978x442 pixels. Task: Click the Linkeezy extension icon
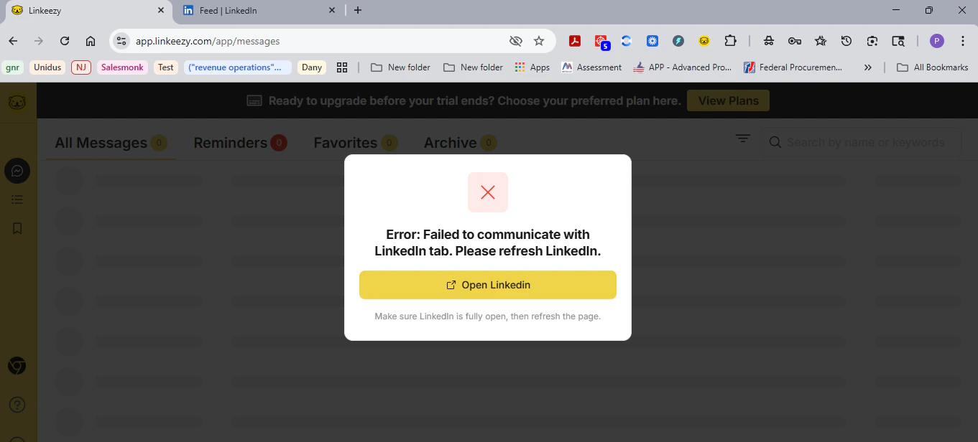704,41
